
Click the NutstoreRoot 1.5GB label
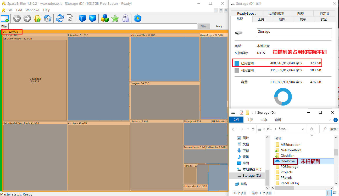(x=195, y=186)
